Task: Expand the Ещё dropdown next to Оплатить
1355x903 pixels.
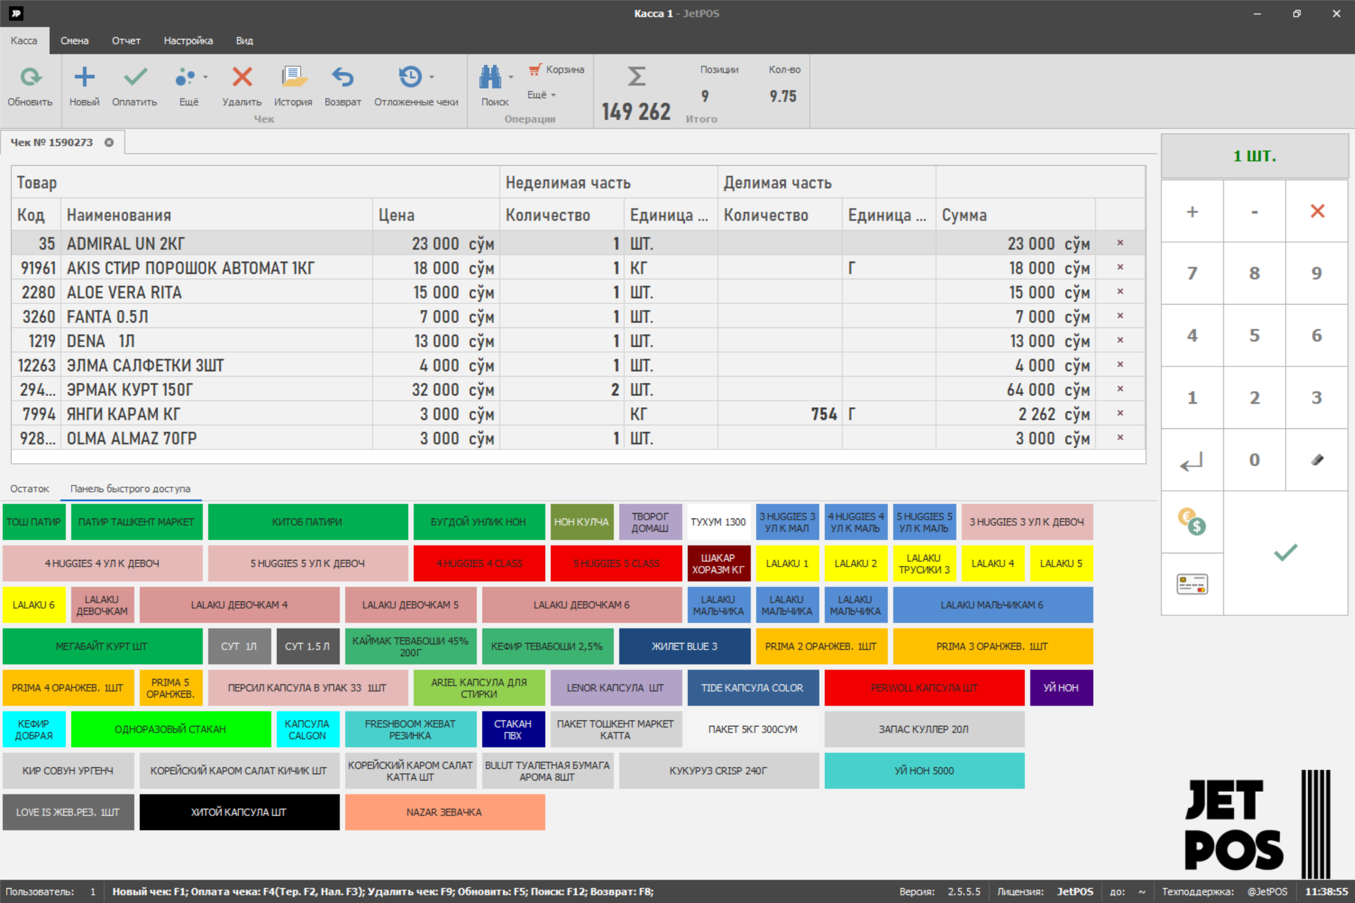Action: (x=206, y=77)
